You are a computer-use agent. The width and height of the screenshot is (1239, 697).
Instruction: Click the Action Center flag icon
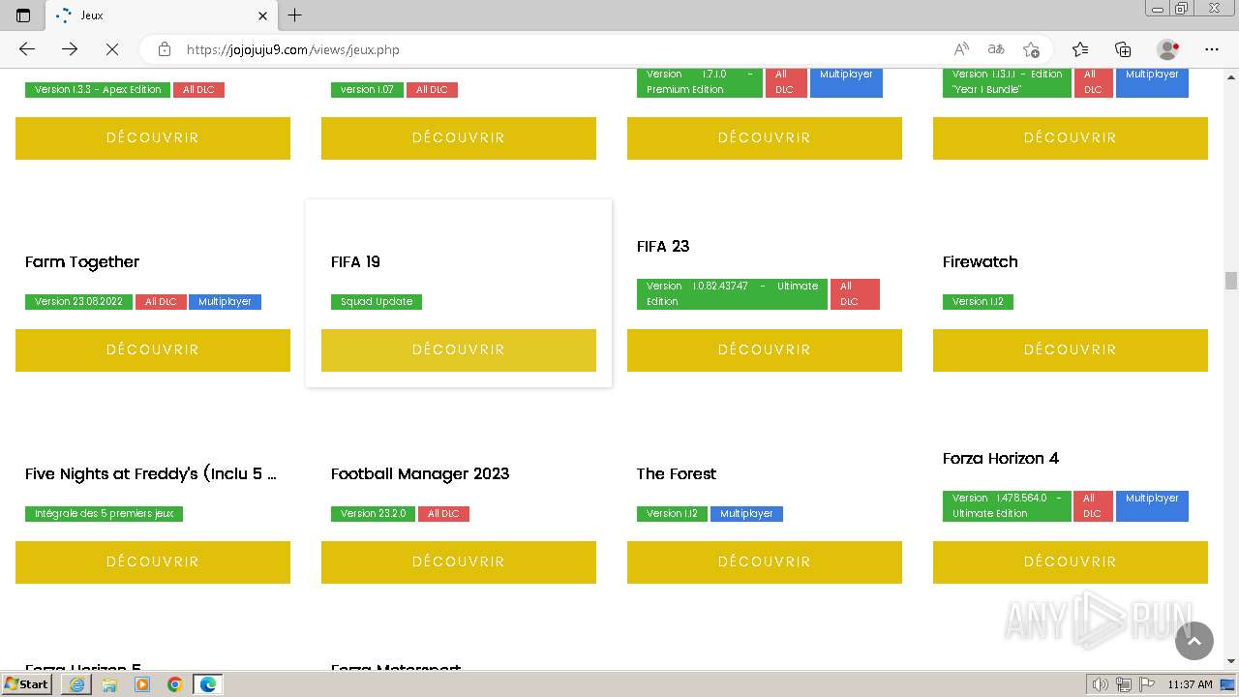pos(1146,684)
